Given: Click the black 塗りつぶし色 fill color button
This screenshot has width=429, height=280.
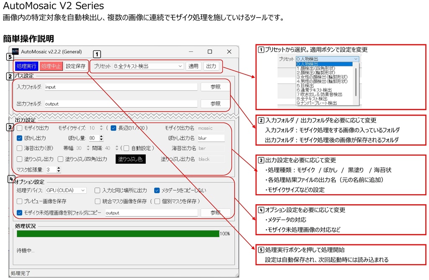Looking at the screenshot, I should tap(131, 159).
